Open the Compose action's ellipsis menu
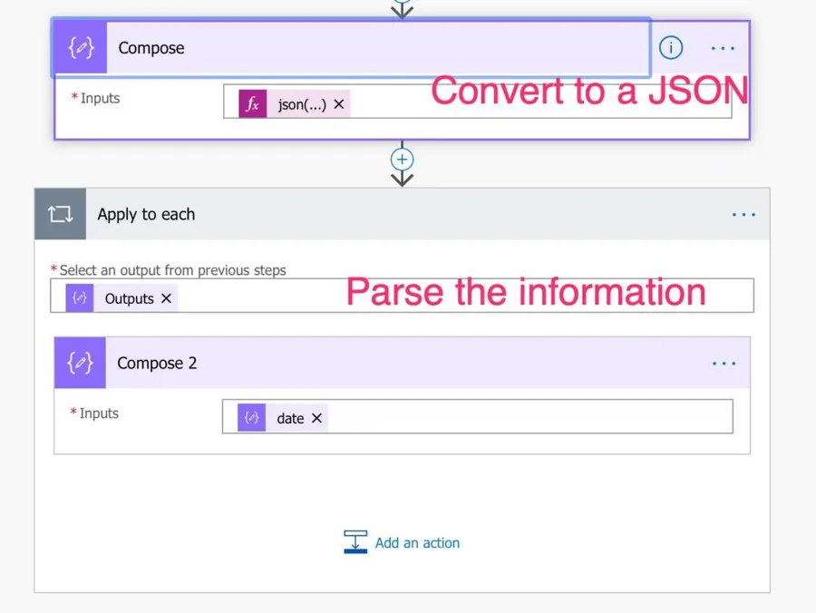Image resolution: width=816 pixels, height=613 pixels. [723, 48]
